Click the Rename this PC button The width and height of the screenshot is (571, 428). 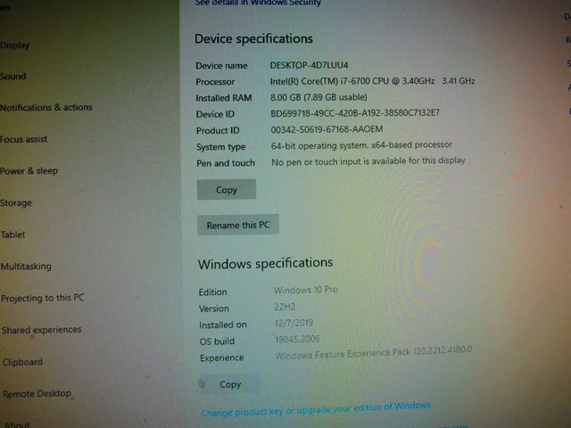tap(238, 225)
